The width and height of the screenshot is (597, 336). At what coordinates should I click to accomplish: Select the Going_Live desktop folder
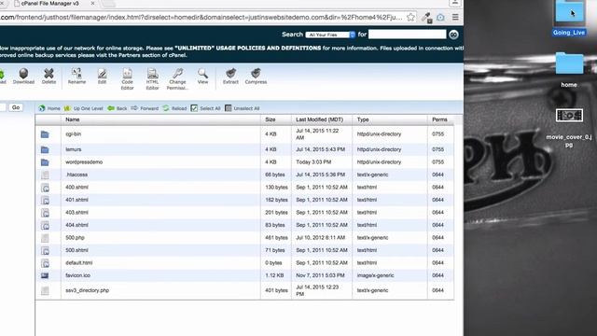[x=569, y=18]
